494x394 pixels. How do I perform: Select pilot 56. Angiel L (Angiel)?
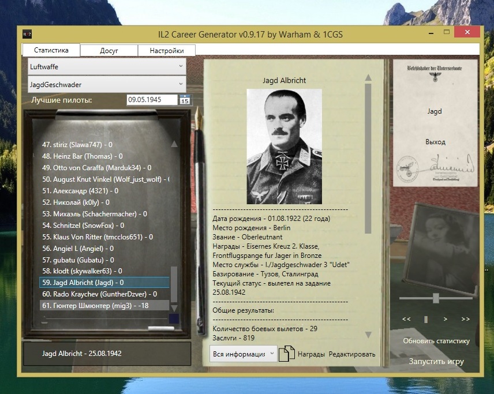point(104,249)
